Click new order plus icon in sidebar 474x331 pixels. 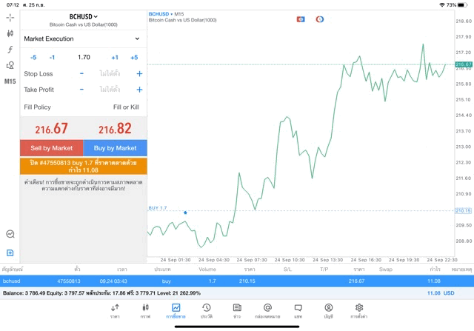(x=10, y=253)
